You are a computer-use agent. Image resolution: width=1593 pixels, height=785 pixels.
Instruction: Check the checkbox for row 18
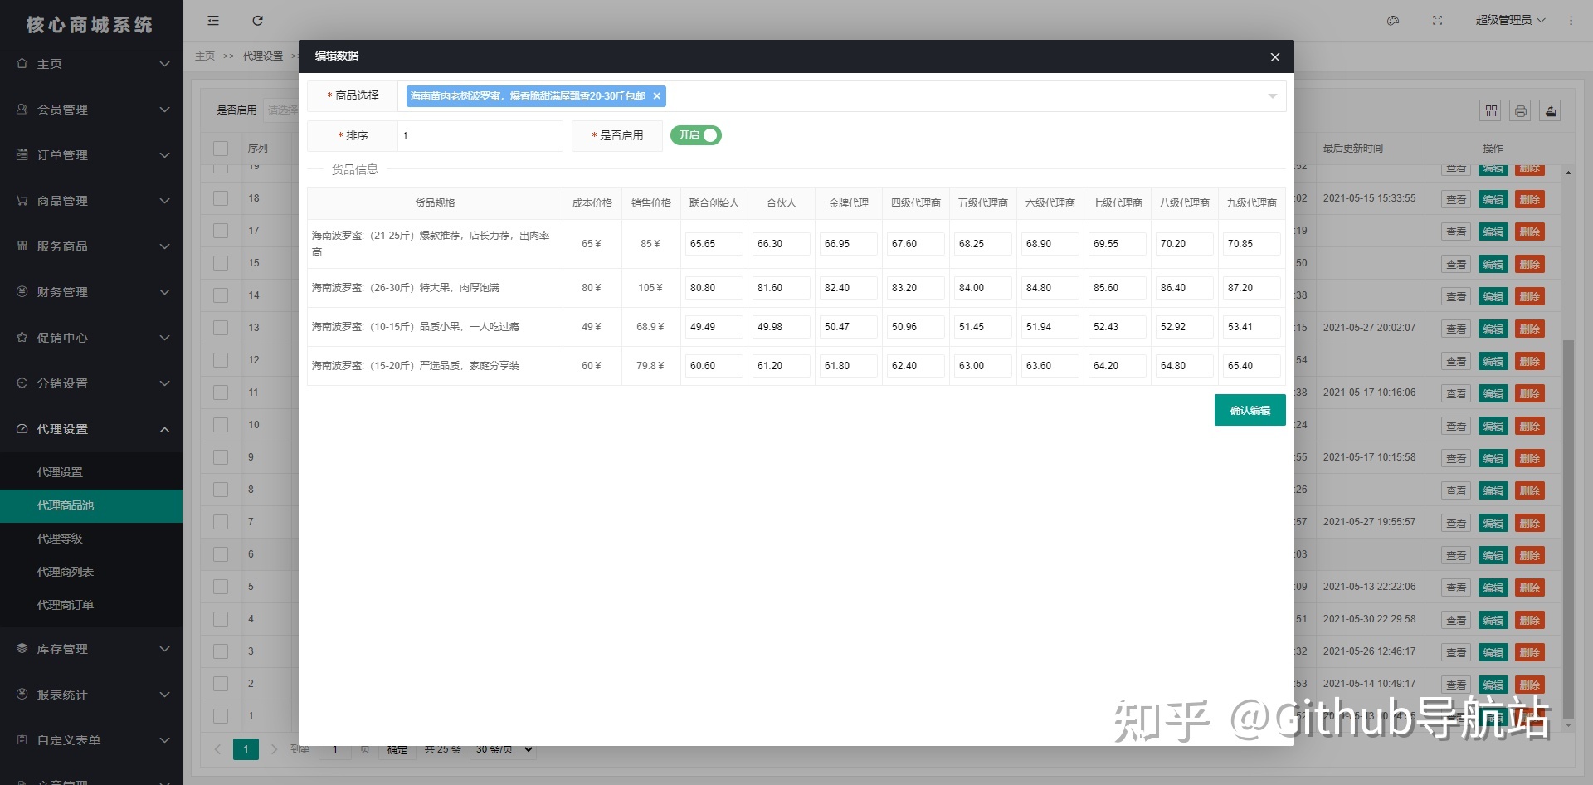point(221,198)
